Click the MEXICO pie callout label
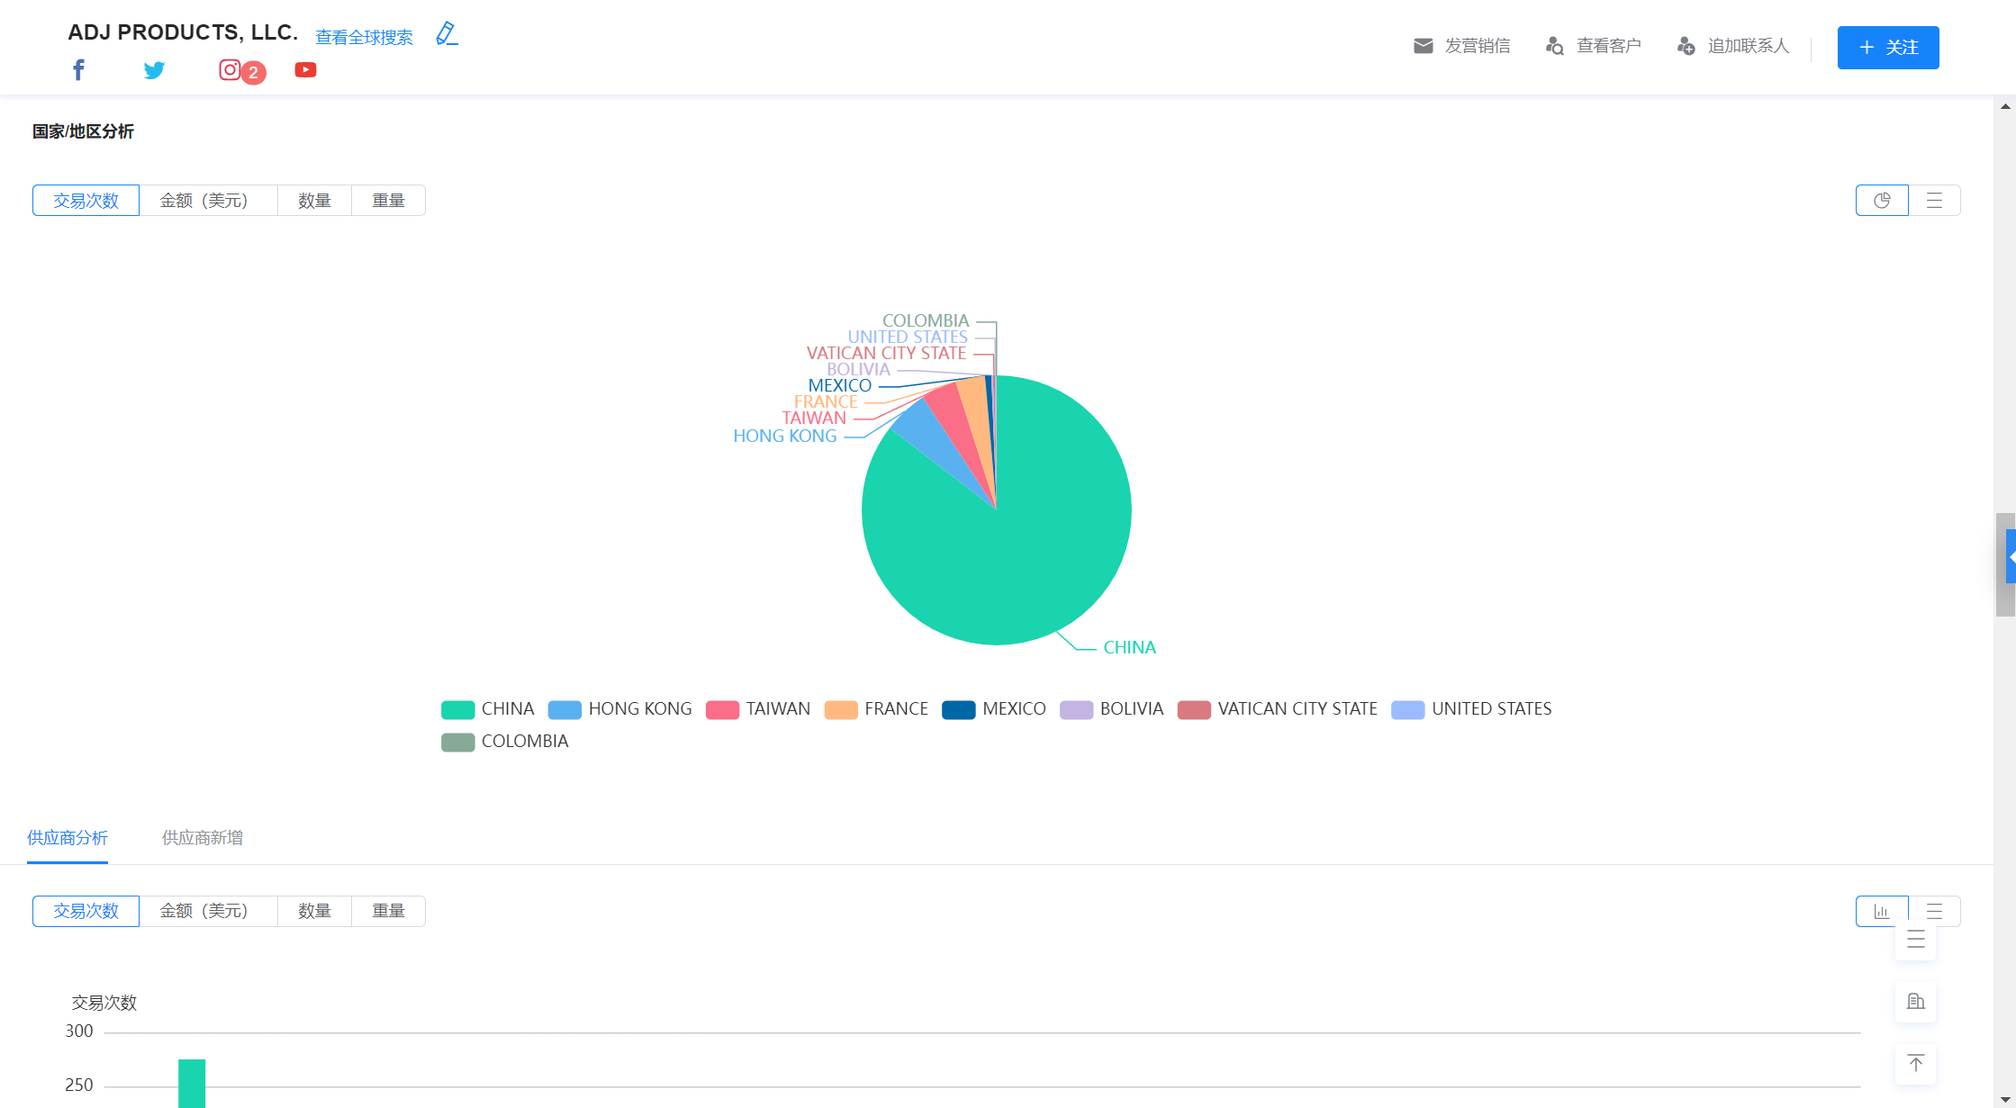Screen dimensions: 2016x1108 pyautogui.click(x=840, y=386)
